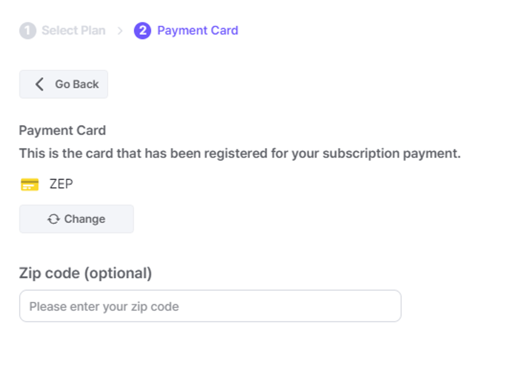Click the registered card description sentence
Viewport: 520px width, 367px height.
coord(239,154)
